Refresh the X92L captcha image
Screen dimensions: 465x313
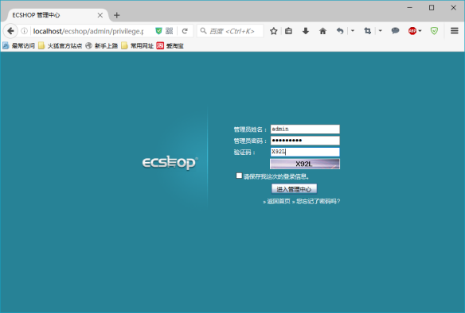pos(305,164)
